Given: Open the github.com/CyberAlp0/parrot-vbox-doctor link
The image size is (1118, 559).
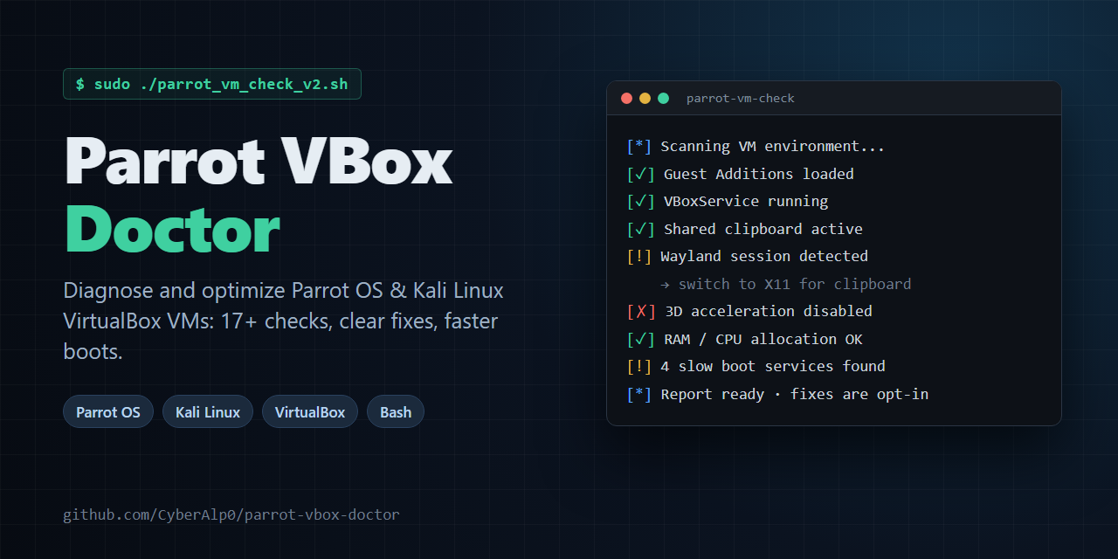Looking at the screenshot, I should pos(231,514).
